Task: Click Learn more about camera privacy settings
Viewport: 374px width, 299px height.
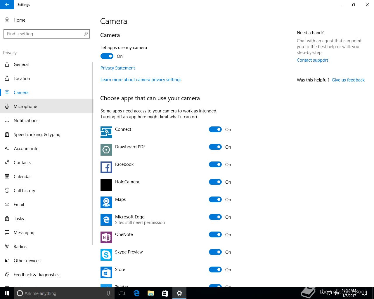Action: [x=141, y=79]
